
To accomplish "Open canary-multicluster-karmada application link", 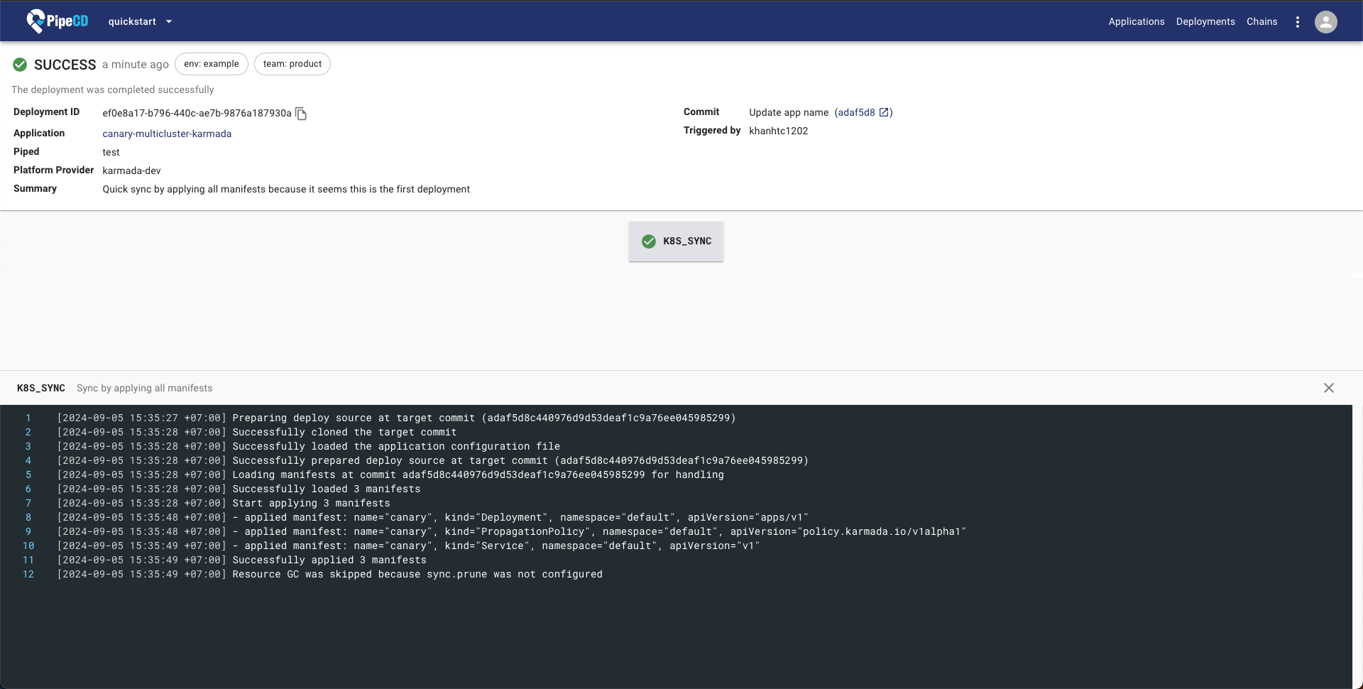I will click(x=167, y=134).
